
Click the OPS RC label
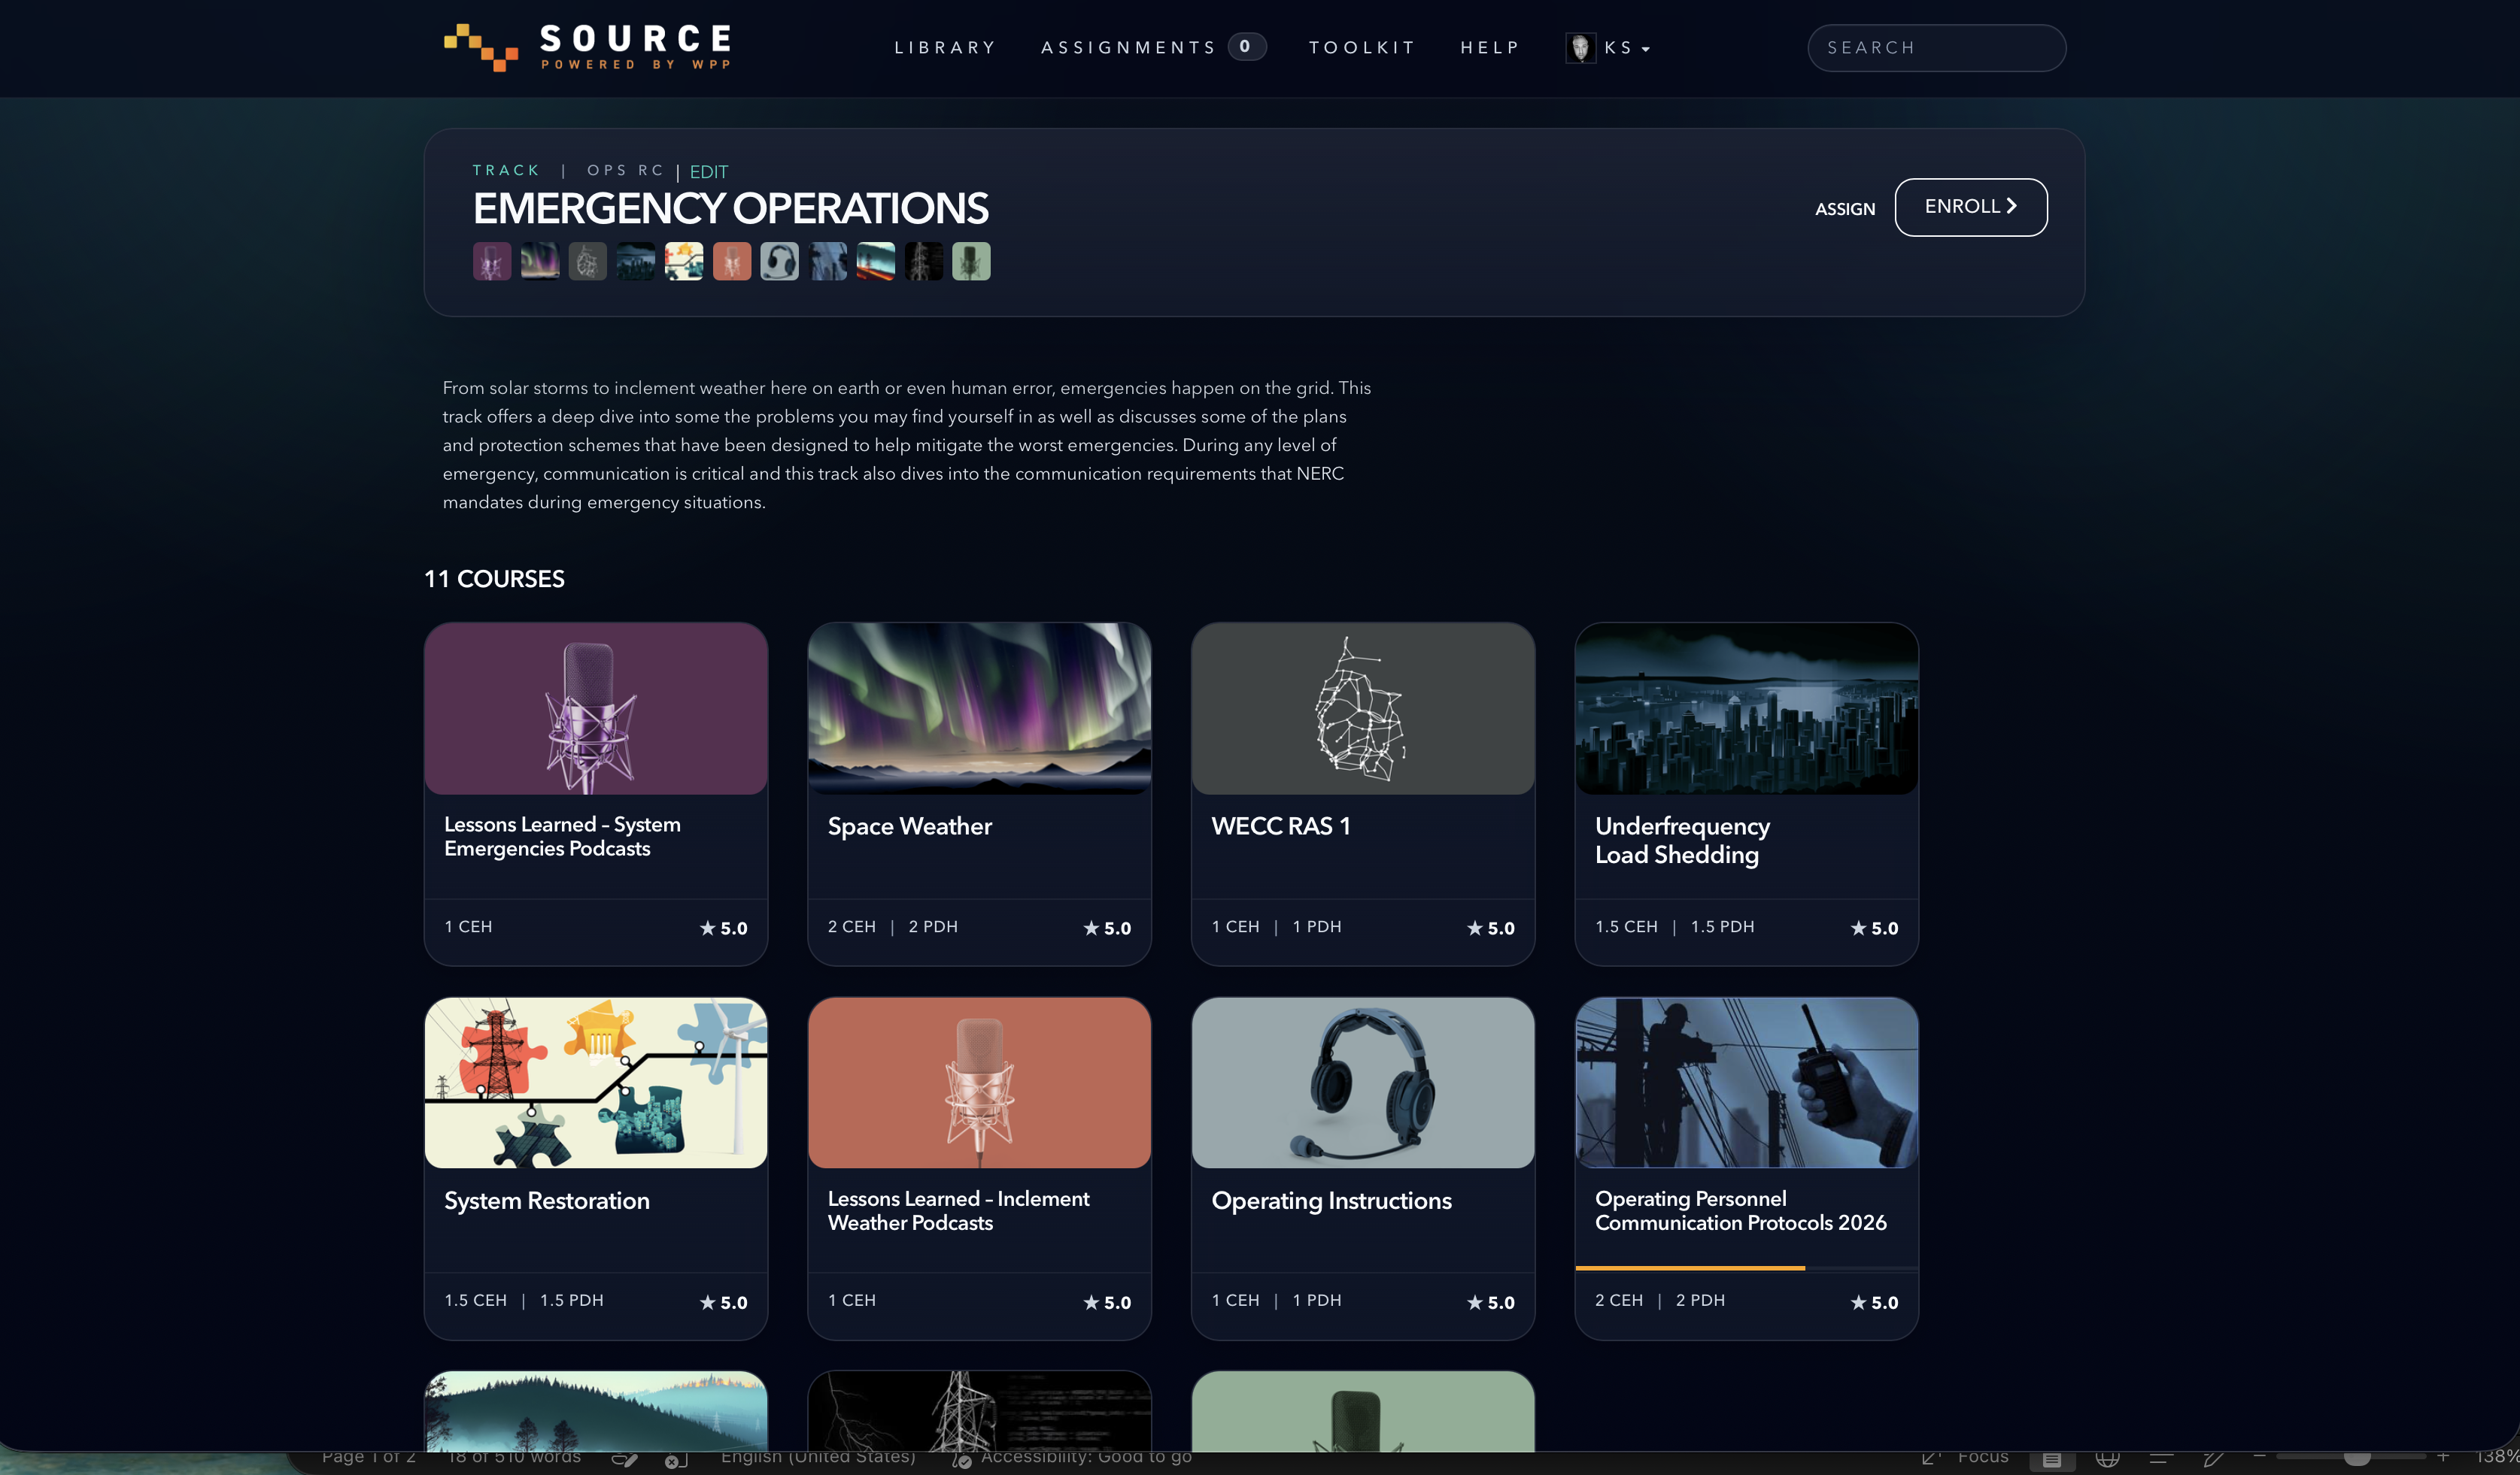[x=625, y=170]
